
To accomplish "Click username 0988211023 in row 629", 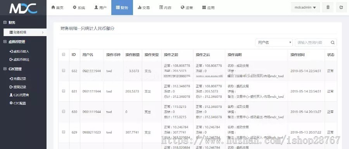I will 92,132.
